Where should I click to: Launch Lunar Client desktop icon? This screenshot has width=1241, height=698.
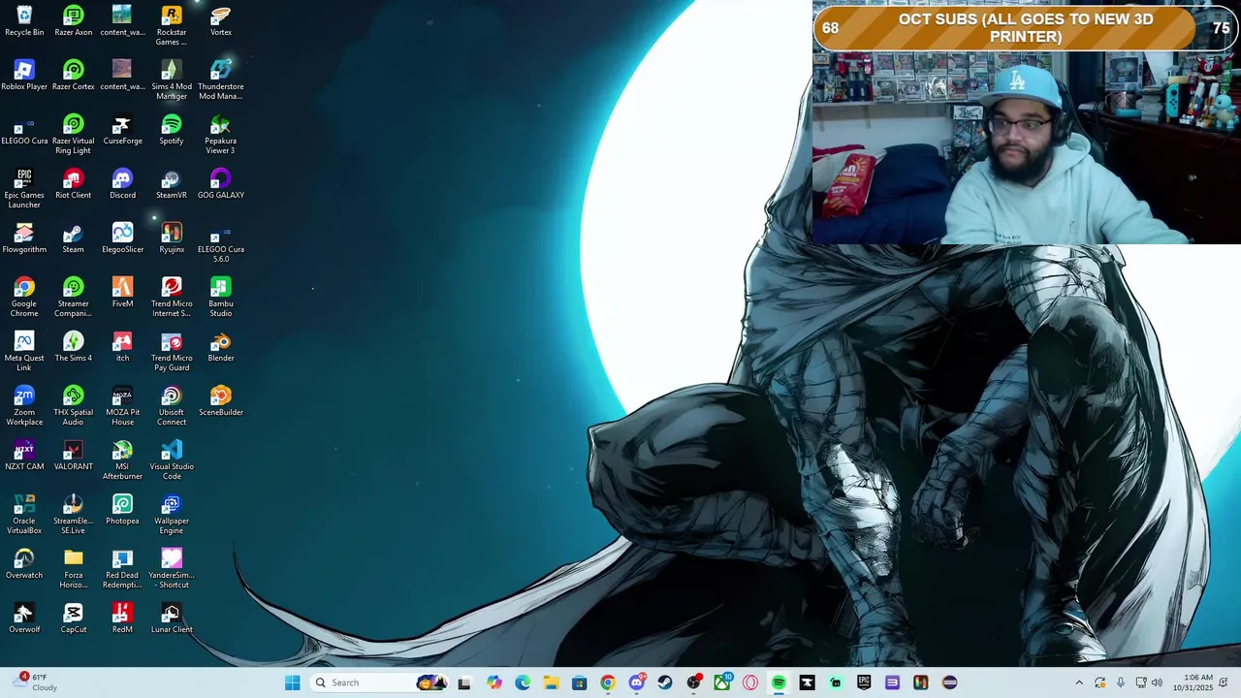[x=172, y=619]
